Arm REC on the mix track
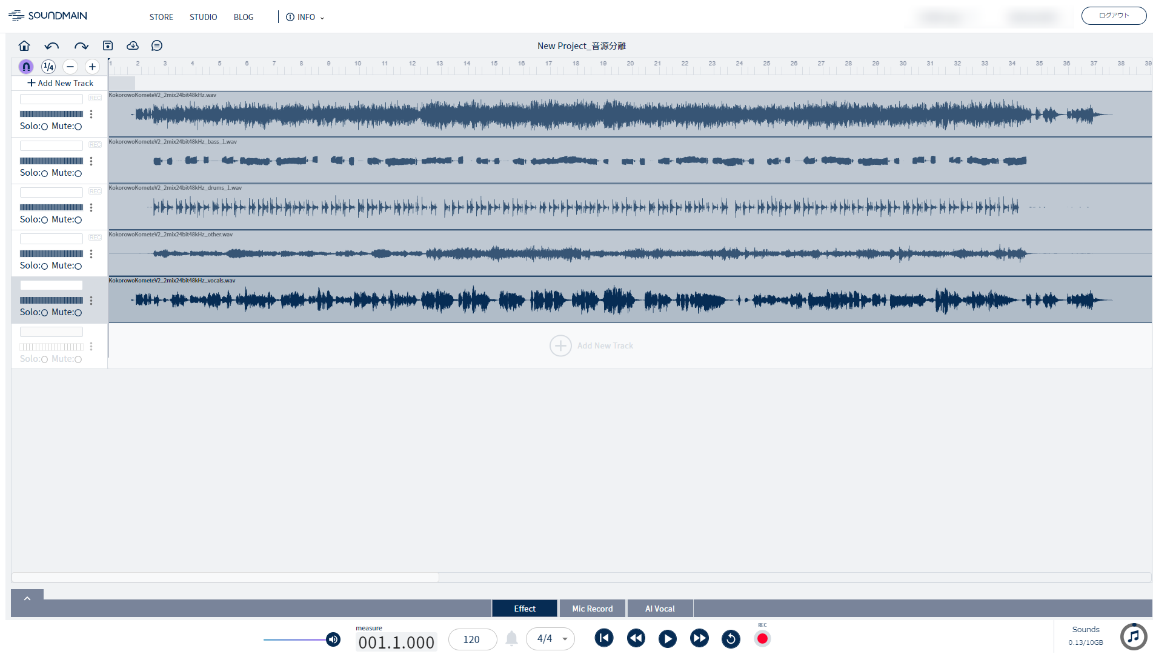Viewport: 1153px width, 654px height. click(x=95, y=98)
